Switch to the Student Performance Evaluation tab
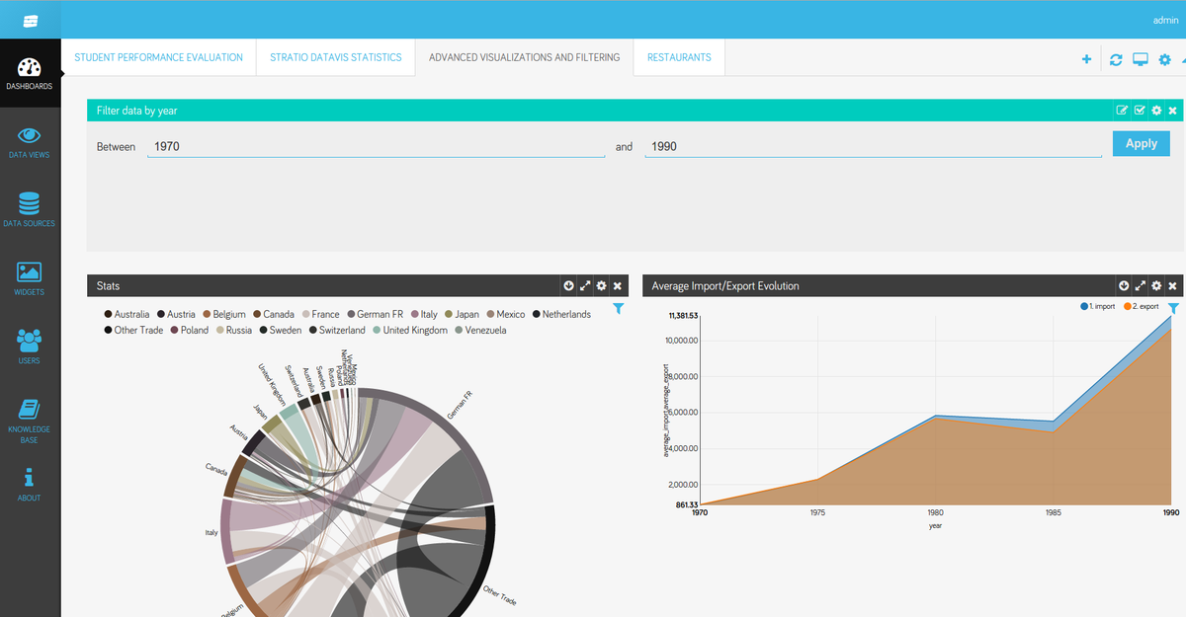 (159, 57)
